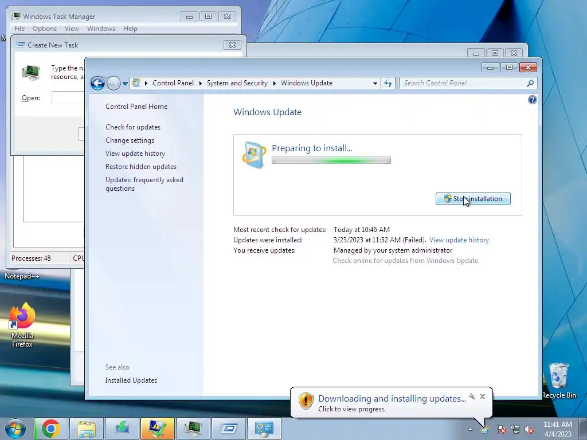Click the warning shield icon in the balloon
The image size is (587, 440).
[x=306, y=400]
